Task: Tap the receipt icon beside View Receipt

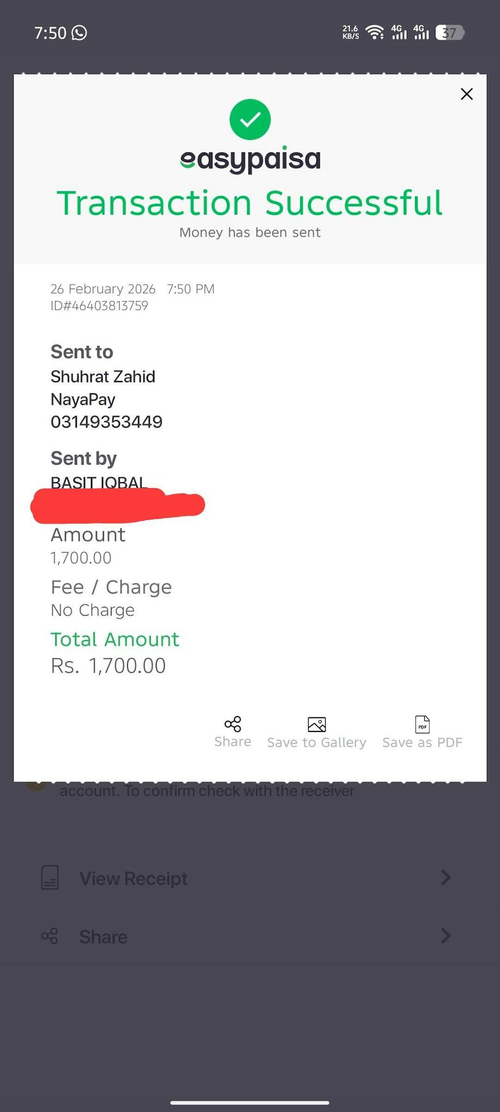Action: point(50,877)
